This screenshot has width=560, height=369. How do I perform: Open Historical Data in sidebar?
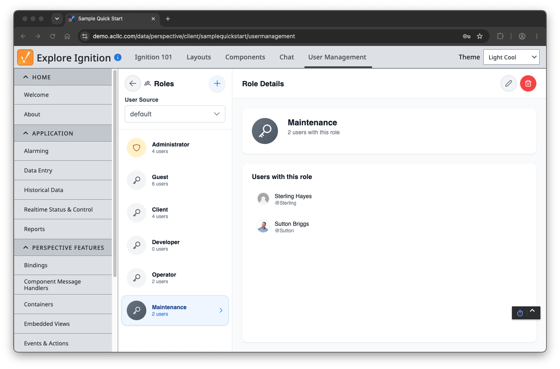tap(63, 190)
